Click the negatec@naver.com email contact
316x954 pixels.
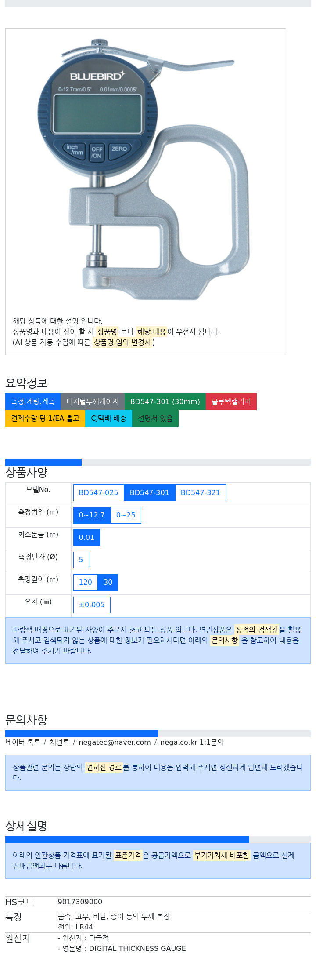click(115, 743)
